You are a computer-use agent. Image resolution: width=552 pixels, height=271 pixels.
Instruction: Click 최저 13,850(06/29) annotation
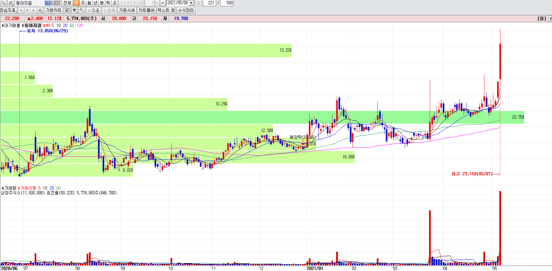click(x=47, y=31)
